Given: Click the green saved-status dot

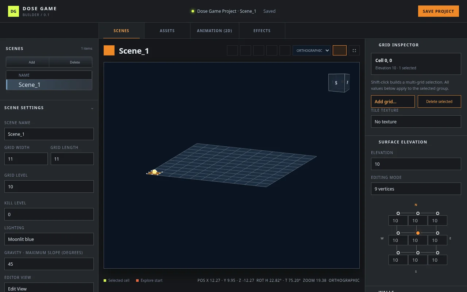Looking at the screenshot, I should click(193, 11).
